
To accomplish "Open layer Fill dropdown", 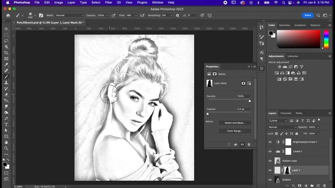I will click(x=318, y=134).
